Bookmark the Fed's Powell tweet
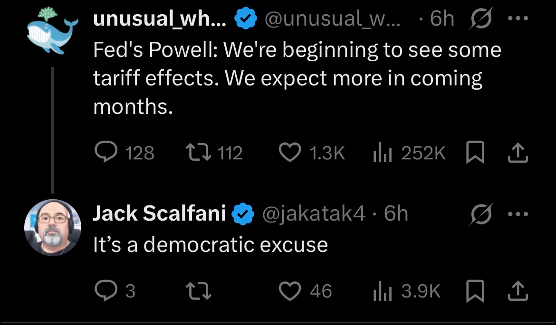 pos(475,152)
